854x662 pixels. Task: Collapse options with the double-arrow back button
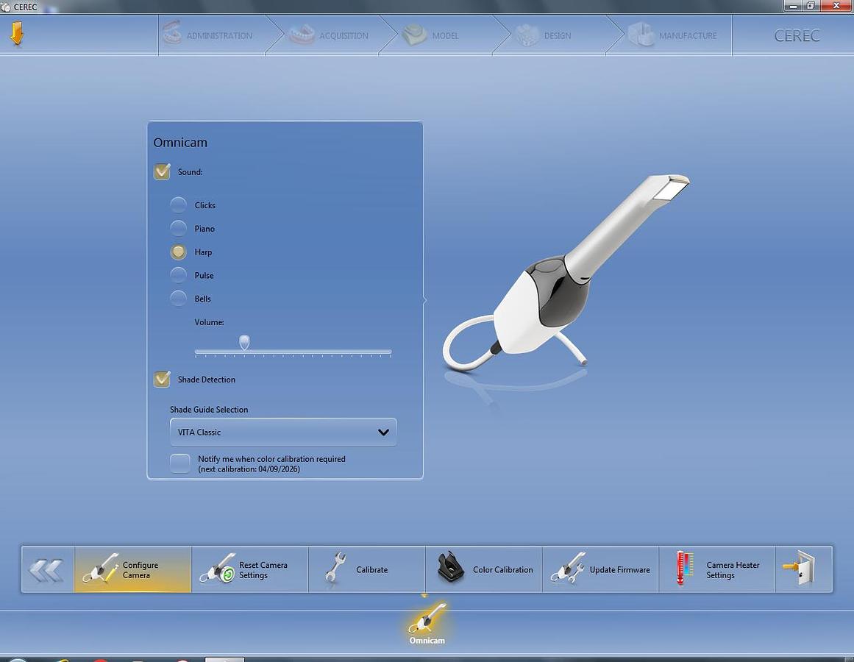(x=46, y=569)
